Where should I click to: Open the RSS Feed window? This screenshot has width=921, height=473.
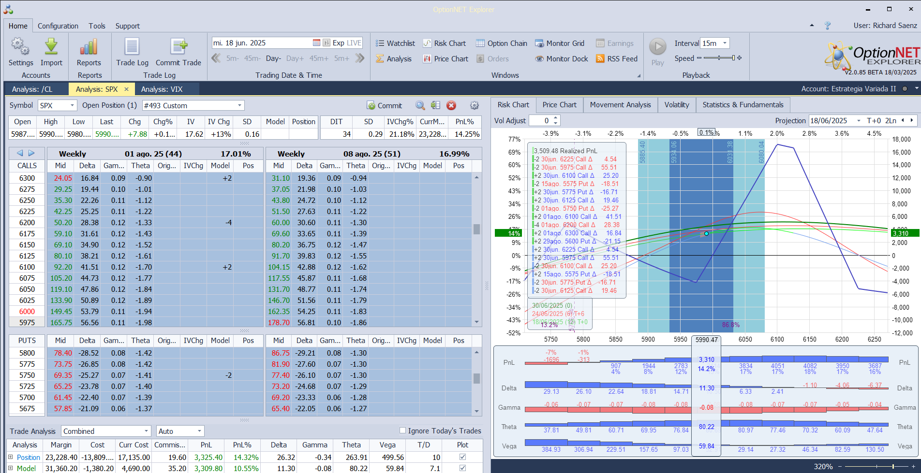[617, 59]
